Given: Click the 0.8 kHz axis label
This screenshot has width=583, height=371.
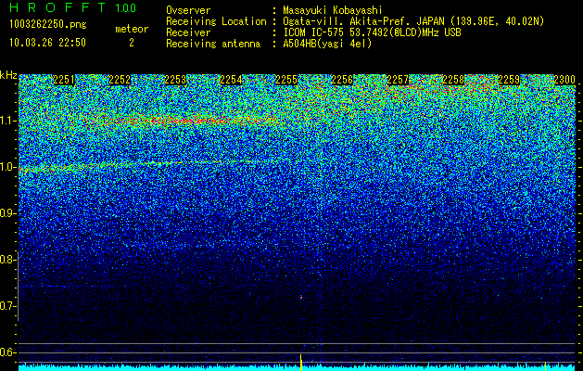Looking at the screenshot, I should [6, 260].
